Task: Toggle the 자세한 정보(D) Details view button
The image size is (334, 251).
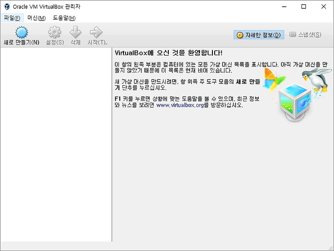Action: click(x=259, y=35)
